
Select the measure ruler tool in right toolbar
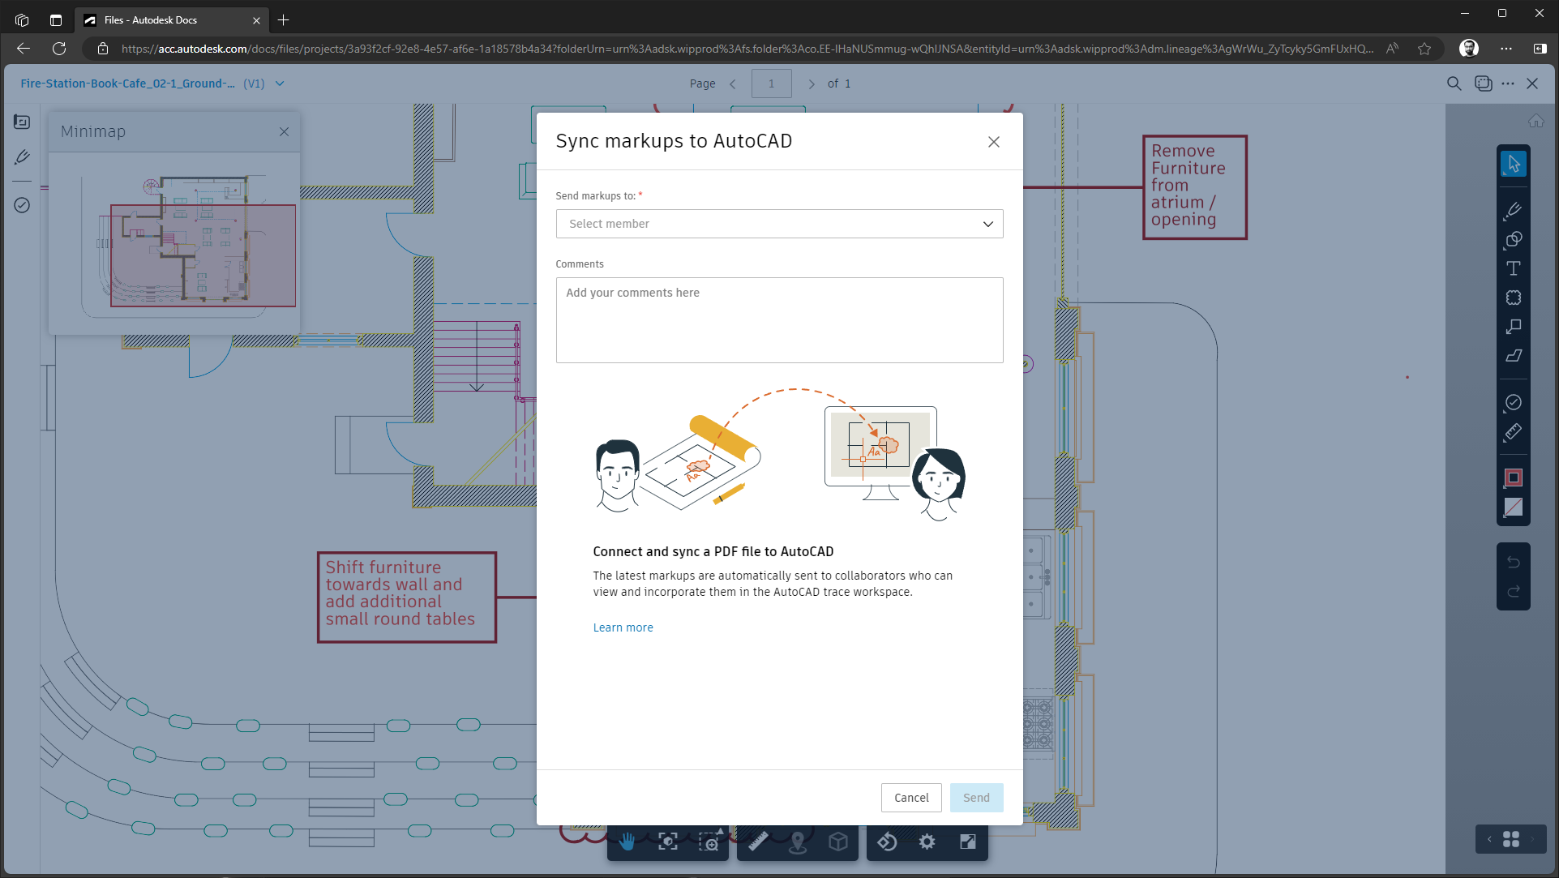(x=1513, y=432)
